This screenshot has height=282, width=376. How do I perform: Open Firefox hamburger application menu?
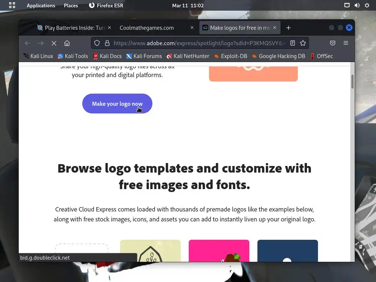pyautogui.click(x=346, y=43)
